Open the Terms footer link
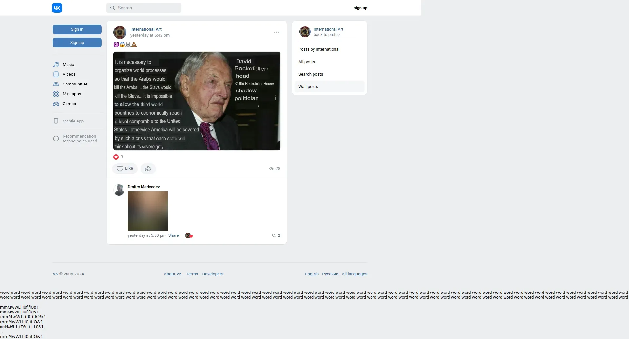This screenshot has height=339, width=629. click(192, 274)
